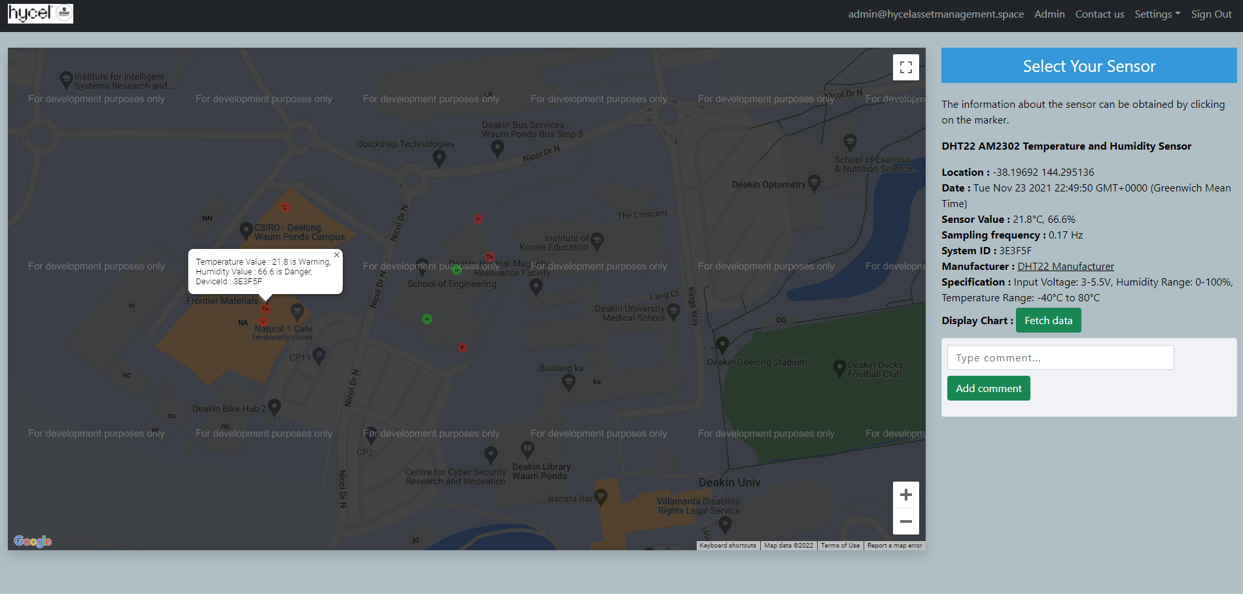Click red V marker south of The Crescent
This screenshot has height=594, width=1243.
pos(478,219)
